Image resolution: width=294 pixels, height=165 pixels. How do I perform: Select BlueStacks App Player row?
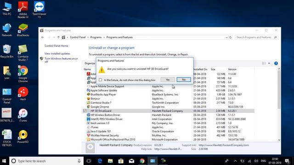point(169,95)
